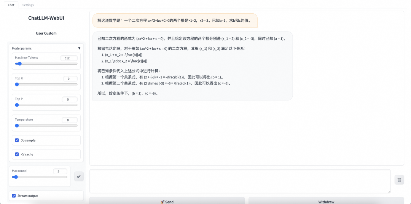Image resolution: width=411 pixels, height=204 pixels.
Task: Click the Top K slider
Action: 46,84
